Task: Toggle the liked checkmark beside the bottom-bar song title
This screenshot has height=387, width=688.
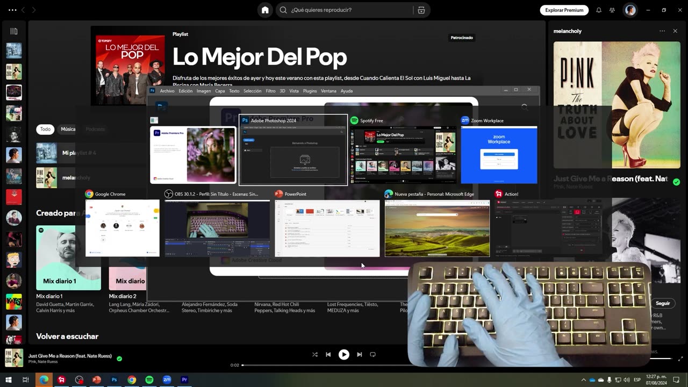Action: (x=119, y=359)
